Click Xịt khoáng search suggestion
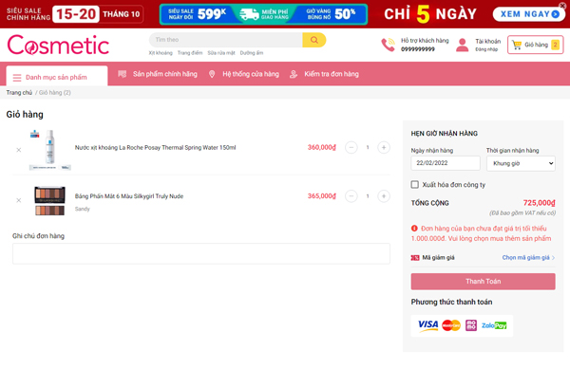The height and width of the screenshot is (387, 570). [x=161, y=53]
